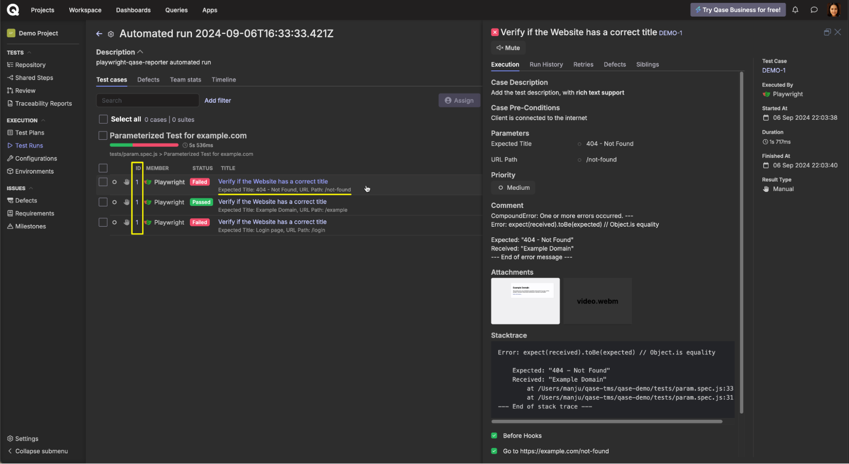This screenshot has width=849, height=464.
Task: Click the Add filter button
Action: (218, 100)
